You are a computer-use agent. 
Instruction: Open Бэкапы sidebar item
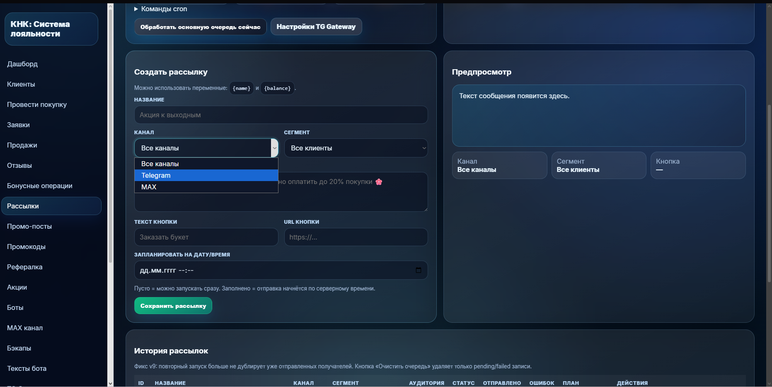point(19,348)
